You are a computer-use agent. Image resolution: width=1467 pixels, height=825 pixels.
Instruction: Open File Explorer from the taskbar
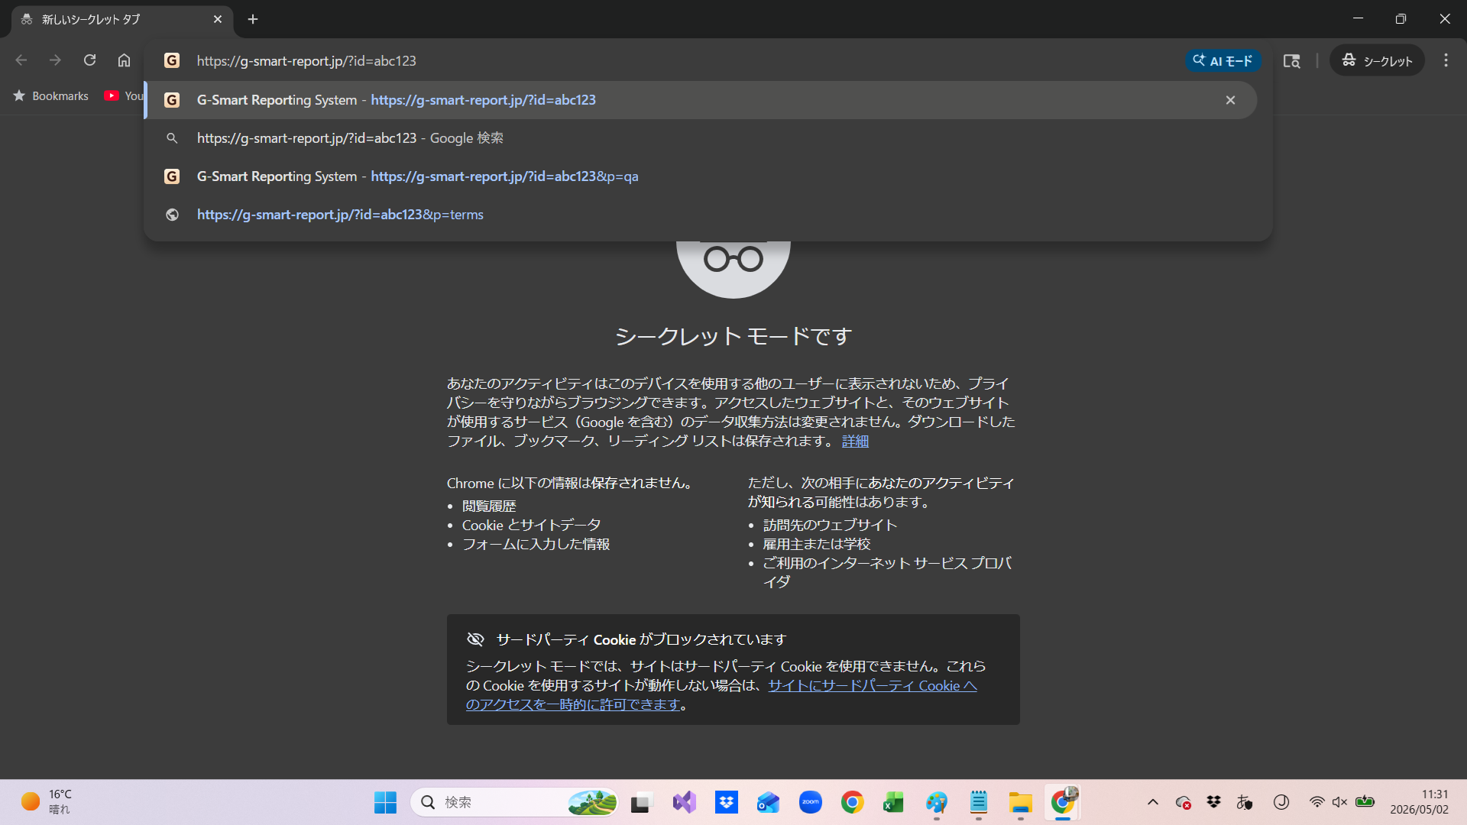[1020, 802]
